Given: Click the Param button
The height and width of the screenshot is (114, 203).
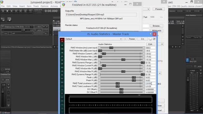Looking at the screenshot, I should (x=132, y=39).
